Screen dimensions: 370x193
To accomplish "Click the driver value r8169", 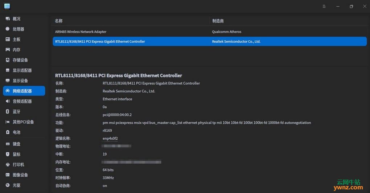I will [107, 131].
